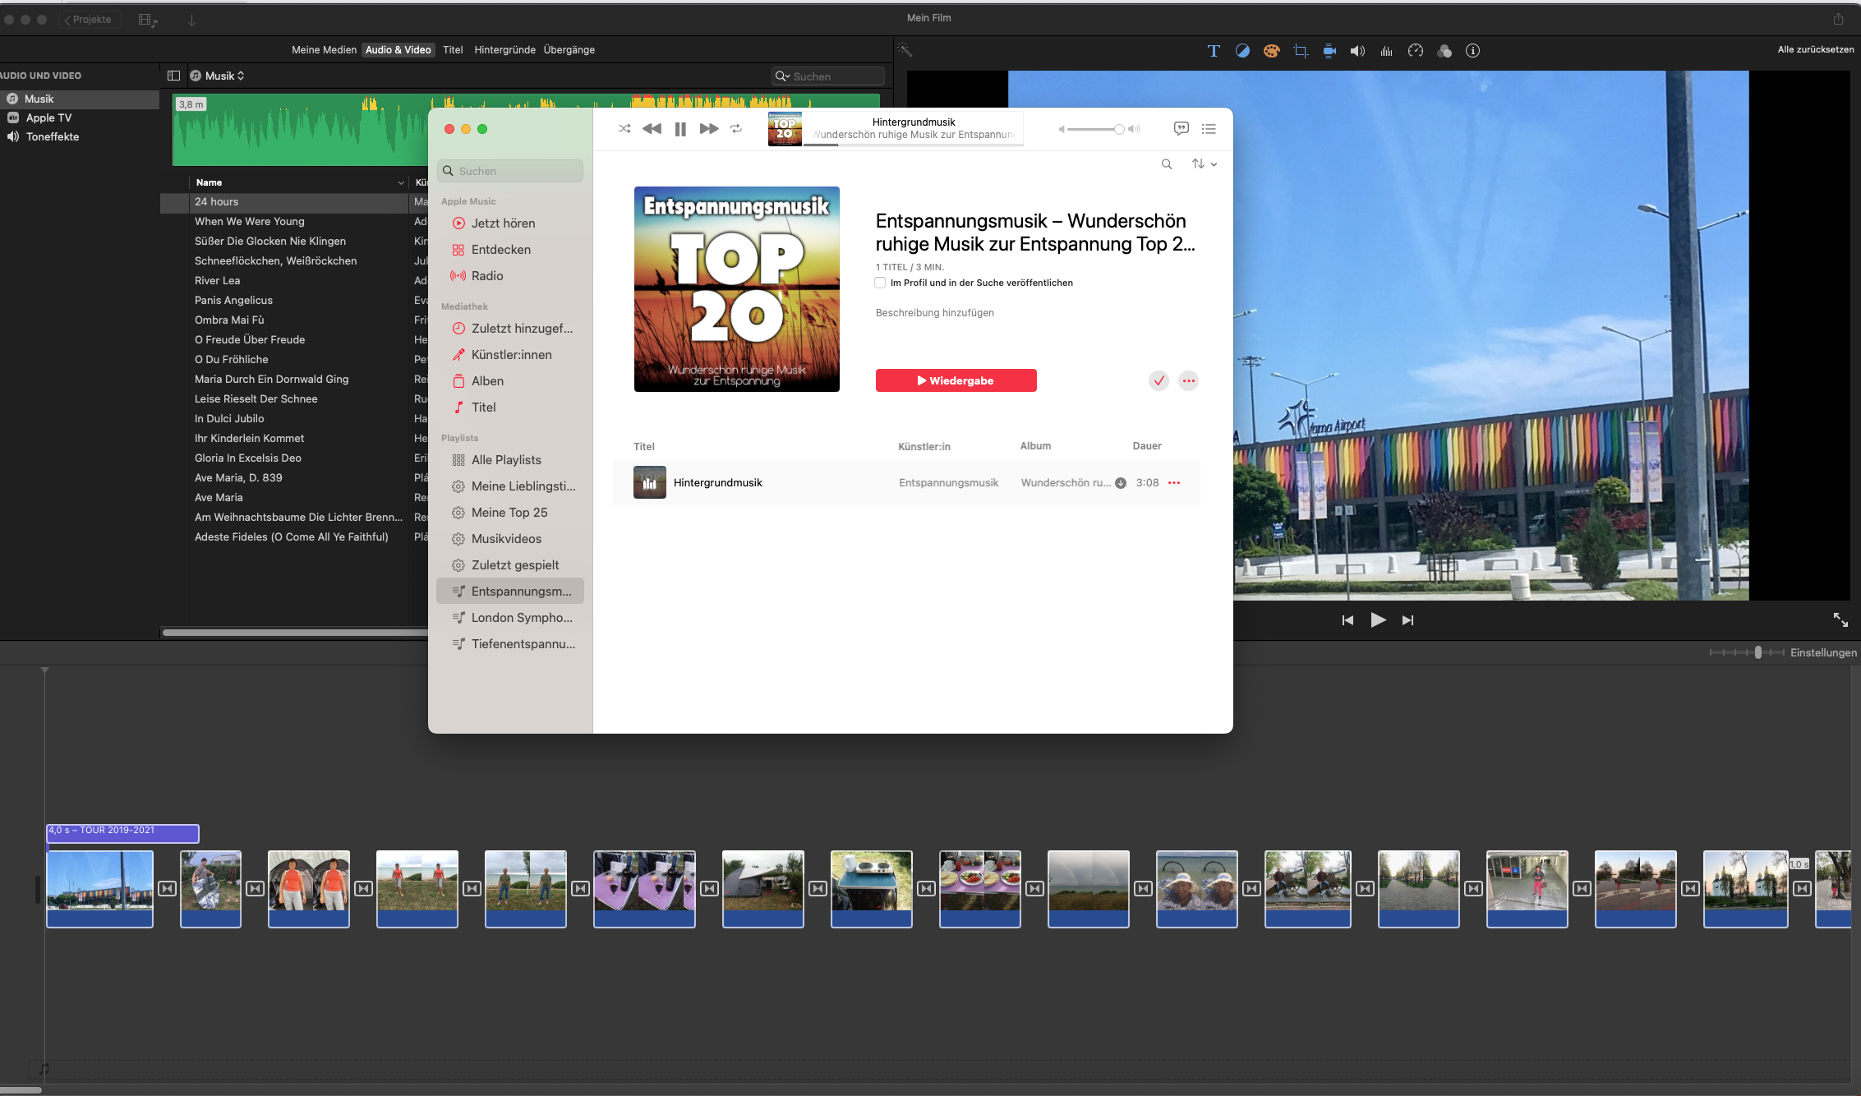The image size is (1861, 1096).
Task: Open the Hintergründe tab
Action: [504, 50]
